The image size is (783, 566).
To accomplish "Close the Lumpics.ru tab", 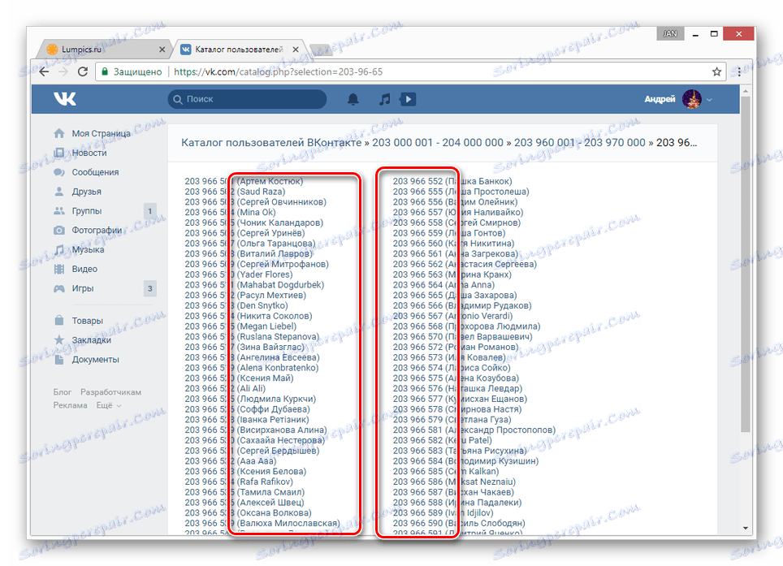I will point(162,50).
